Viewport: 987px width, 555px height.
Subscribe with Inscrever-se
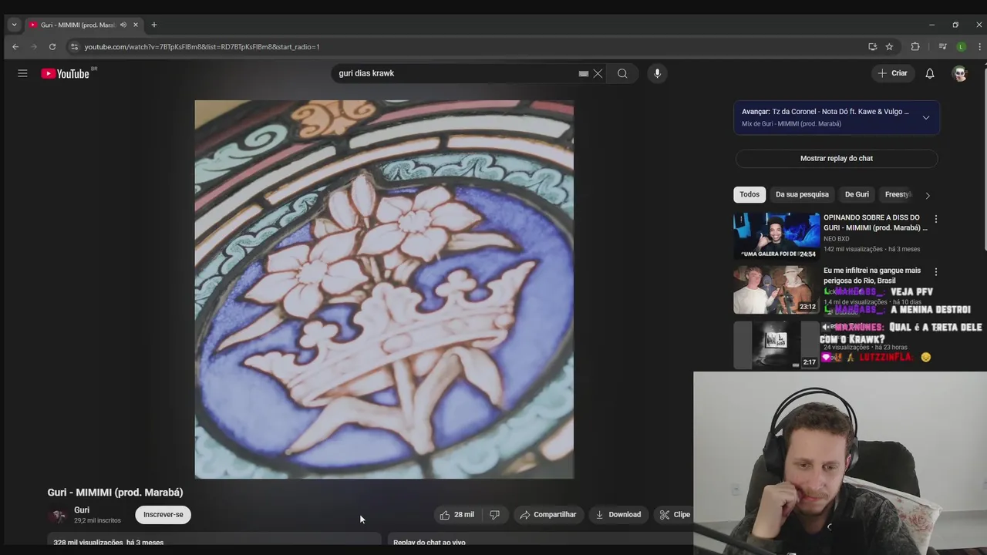[x=163, y=514]
